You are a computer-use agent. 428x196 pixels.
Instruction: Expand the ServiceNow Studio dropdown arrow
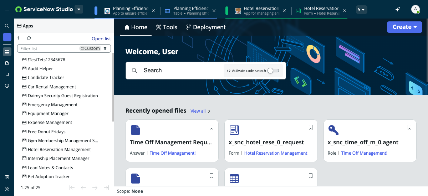coord(79,9)
